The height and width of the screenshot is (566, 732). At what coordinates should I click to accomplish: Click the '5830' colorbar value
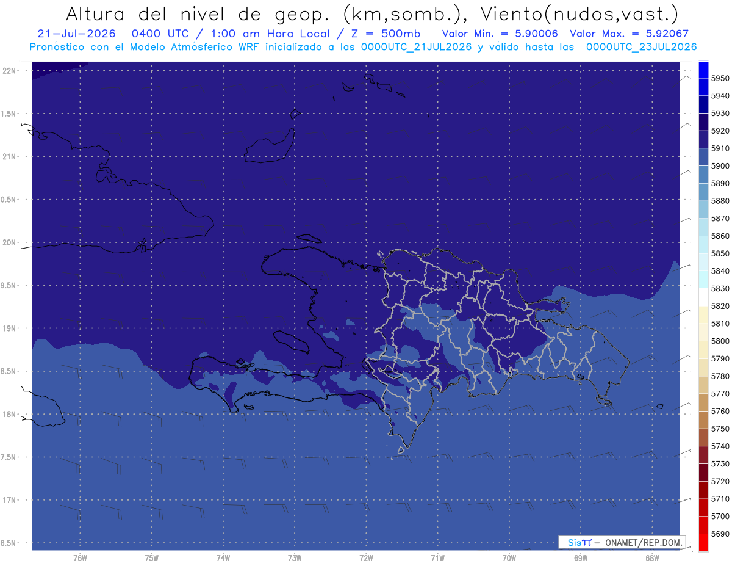[x=720, y=288]
